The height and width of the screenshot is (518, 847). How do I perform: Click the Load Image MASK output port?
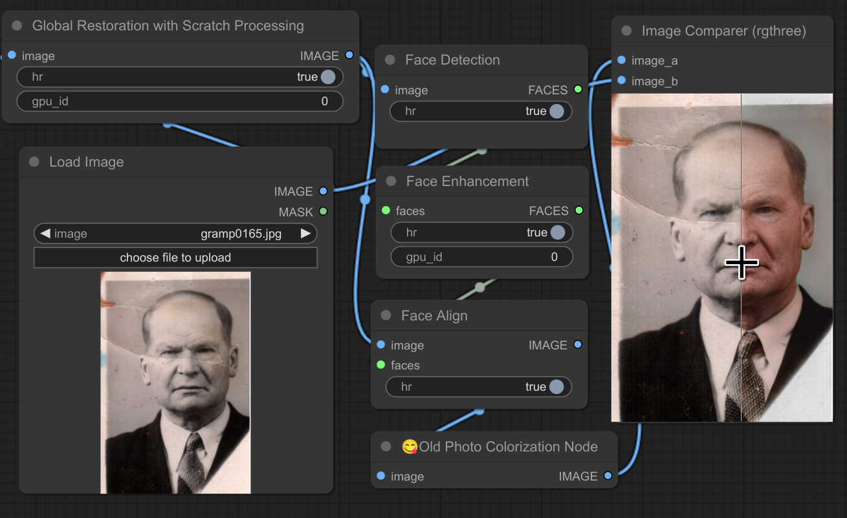(324, 212)
